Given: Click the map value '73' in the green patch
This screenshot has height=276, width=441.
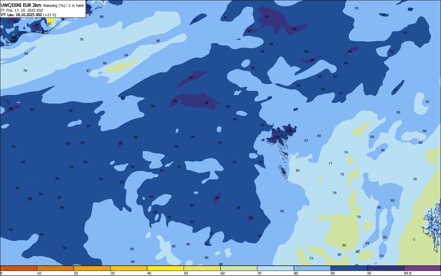Looking at the screenshot, I should click(x=311, y=258).
